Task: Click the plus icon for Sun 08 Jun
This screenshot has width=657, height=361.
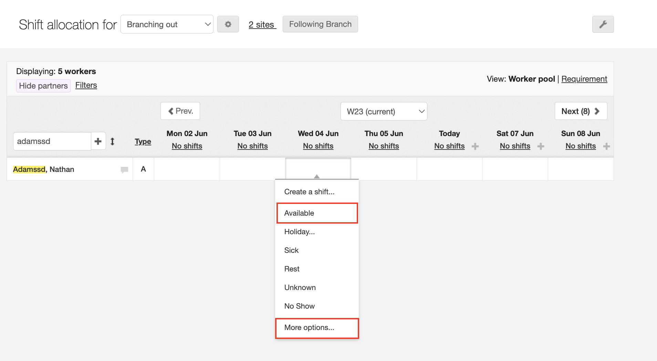Action: click(x=606, y=146)
